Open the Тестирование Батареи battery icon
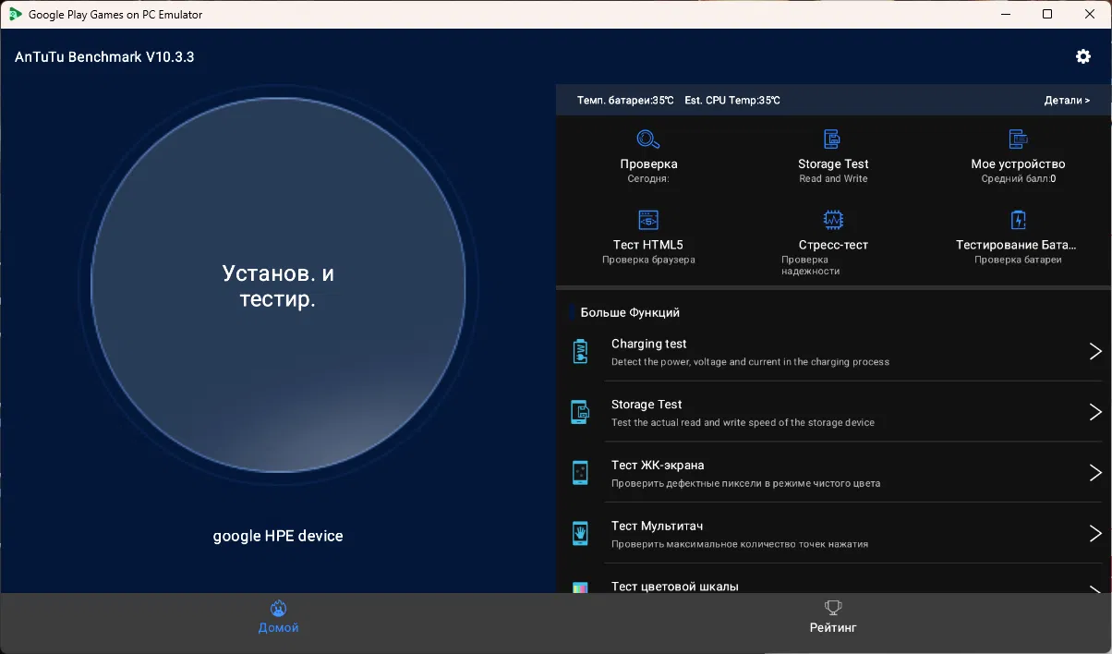Viewport: 1112px width, 654px height. [1018, 220]
